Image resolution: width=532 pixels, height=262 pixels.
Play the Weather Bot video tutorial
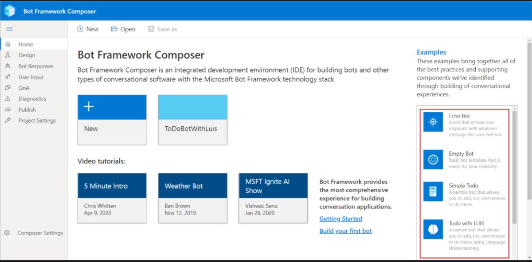192,198
